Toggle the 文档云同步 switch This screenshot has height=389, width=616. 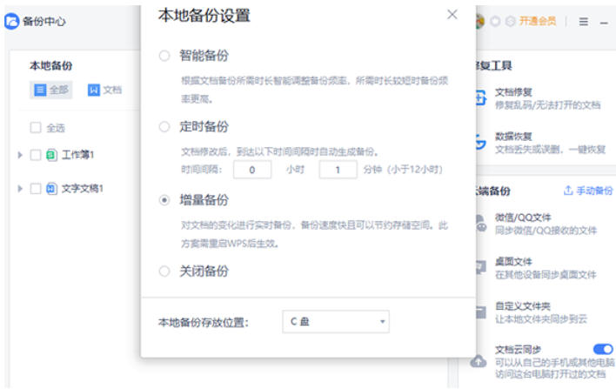pyautogui.click(x=604, y=349)
